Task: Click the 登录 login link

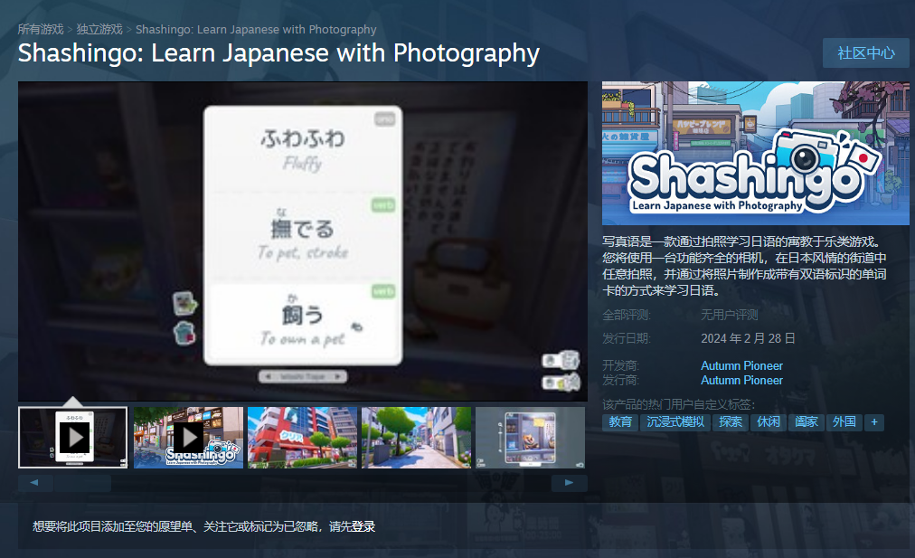Action: tap(363, 526)
